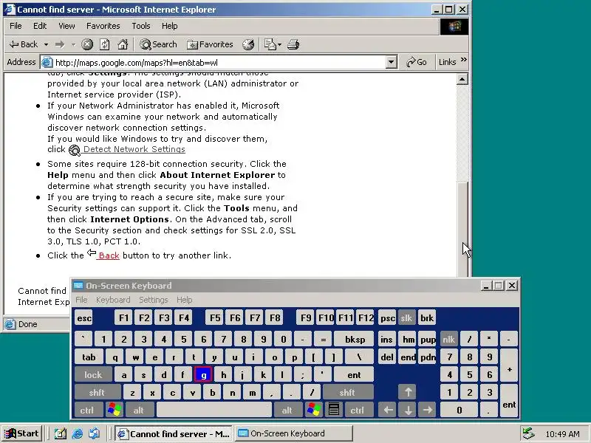Click the Refresh icon in IE toolbar
This screenshot has width=591, height=443.
(x=104, y=44)
